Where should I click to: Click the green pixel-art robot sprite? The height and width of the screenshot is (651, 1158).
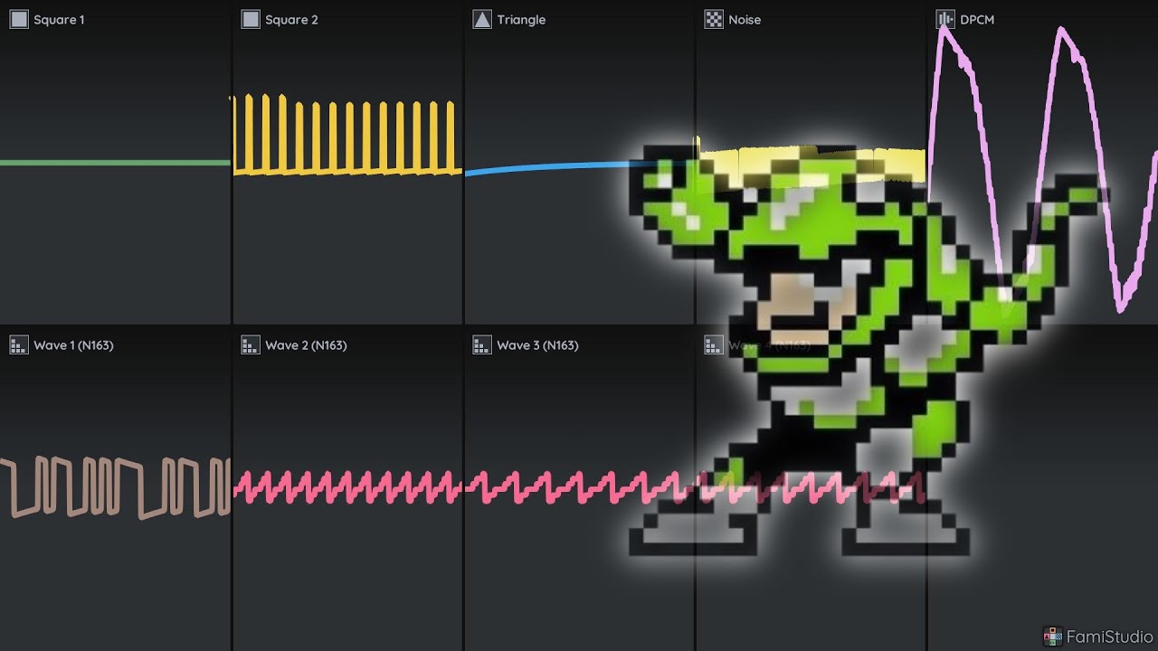tap(868, 348)
